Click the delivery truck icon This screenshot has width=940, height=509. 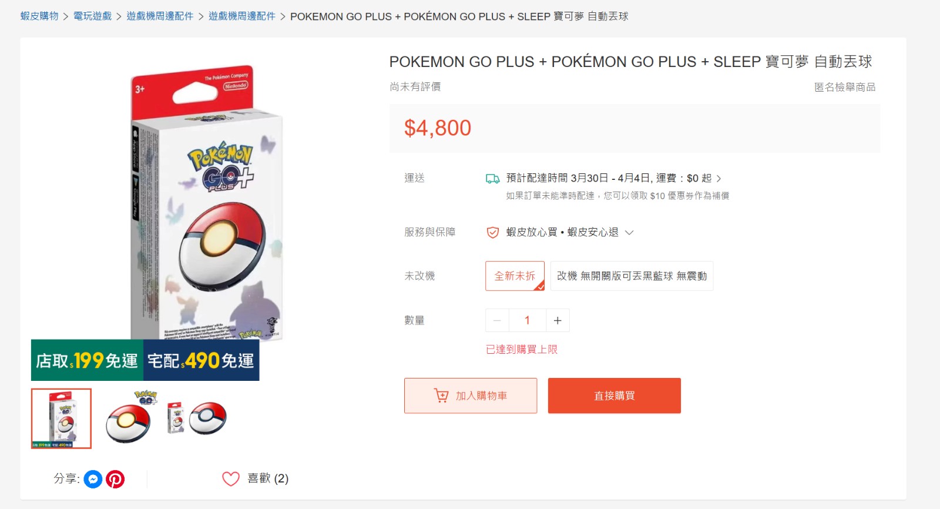click(492, 178)
